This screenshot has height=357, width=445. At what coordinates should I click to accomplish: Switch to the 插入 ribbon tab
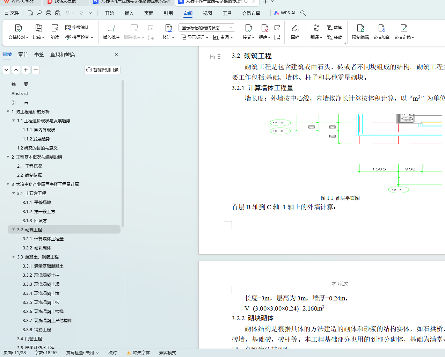tap(129, 13)
